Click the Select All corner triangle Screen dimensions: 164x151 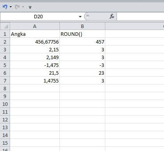(5, 26)
